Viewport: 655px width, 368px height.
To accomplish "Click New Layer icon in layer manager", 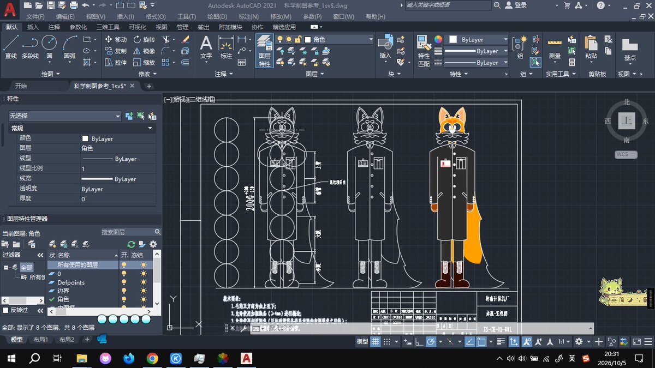I will click(52, 244).
